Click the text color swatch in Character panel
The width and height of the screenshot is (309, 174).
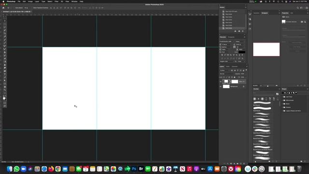(x=242, y=52)
